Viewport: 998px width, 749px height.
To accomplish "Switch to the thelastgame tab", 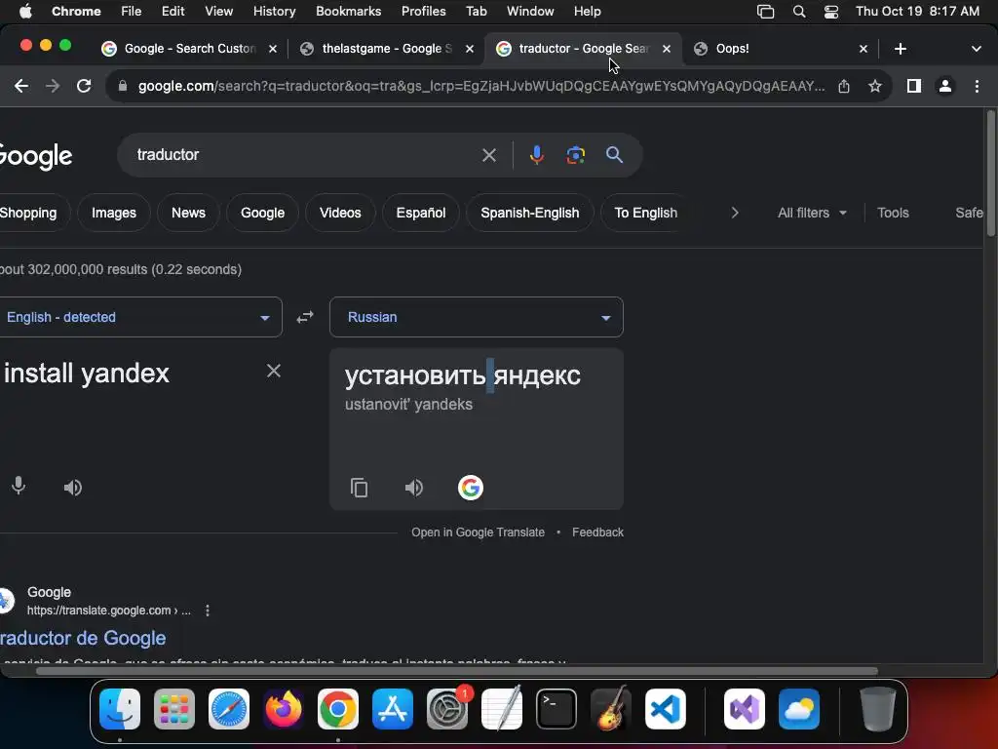I will tap(386, 49).
